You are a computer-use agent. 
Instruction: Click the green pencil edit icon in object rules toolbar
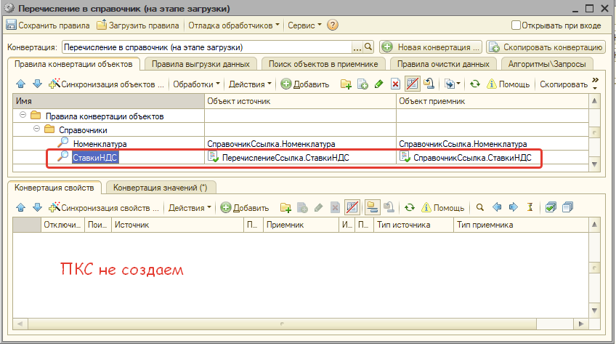coord(378,84)
